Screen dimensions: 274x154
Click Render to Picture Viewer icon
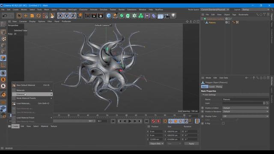pyautogui.click(x=94, y=16)
